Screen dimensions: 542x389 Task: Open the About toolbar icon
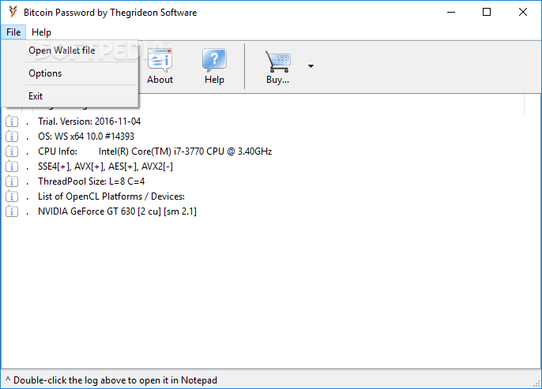[160, 61]
